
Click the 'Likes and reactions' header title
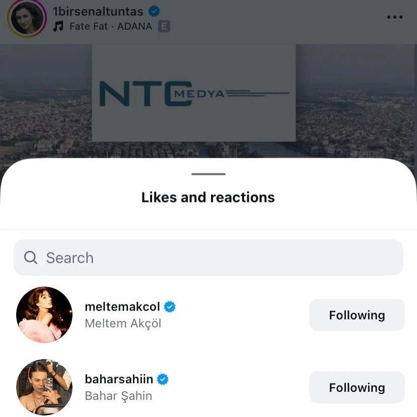pos(208,197)
